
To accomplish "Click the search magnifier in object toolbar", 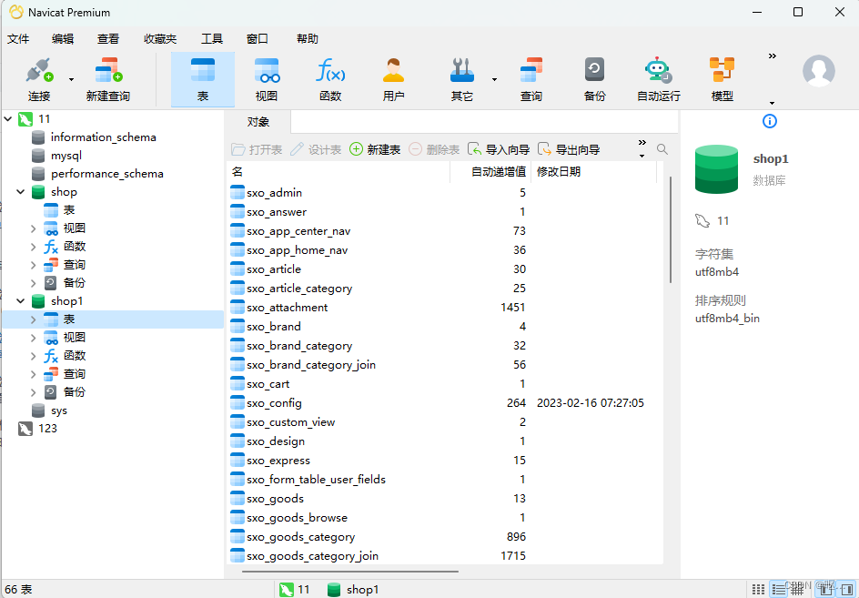I will click(662, 149).
